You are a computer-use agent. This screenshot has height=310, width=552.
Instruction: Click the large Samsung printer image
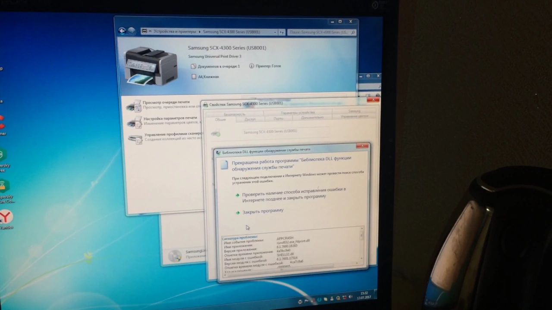tap(151, 66)
